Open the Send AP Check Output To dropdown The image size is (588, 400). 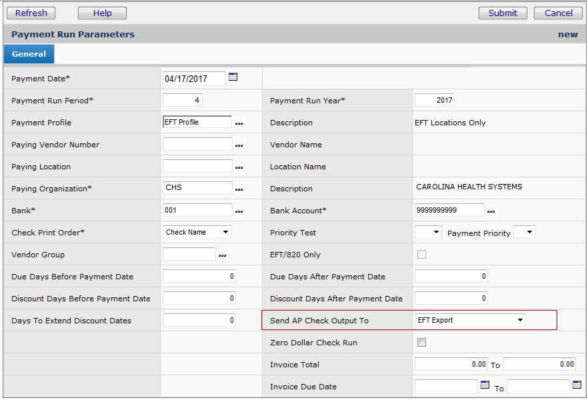tap(470, 321)
